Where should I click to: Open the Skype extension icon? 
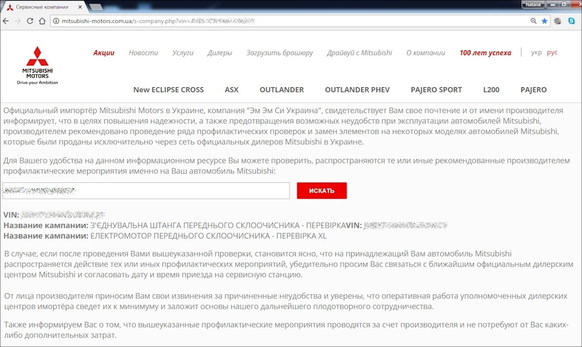pyautogui.click(x=572, y=21)
